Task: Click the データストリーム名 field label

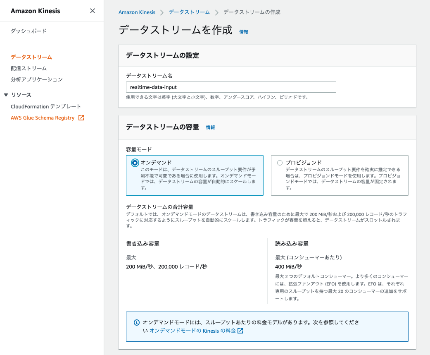Action: pos(149,76)
